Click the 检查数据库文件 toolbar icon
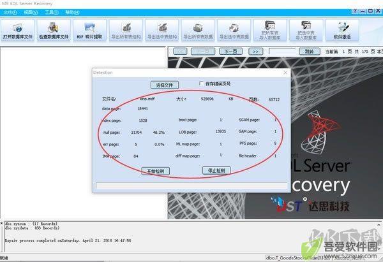Screen dimensions: 383x262 pos(54,31)
